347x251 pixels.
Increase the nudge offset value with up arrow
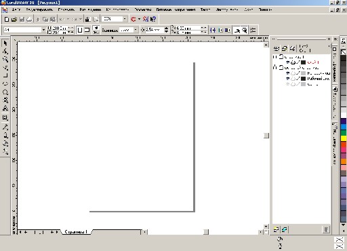tap(166, 28)
